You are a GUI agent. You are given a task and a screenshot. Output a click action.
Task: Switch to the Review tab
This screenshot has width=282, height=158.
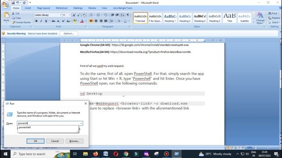pos(92,8)
